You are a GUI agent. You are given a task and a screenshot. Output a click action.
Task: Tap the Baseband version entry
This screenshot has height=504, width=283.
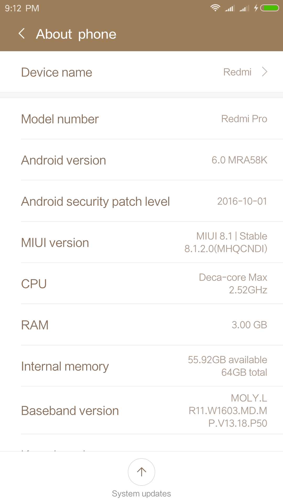pos(141,411)
